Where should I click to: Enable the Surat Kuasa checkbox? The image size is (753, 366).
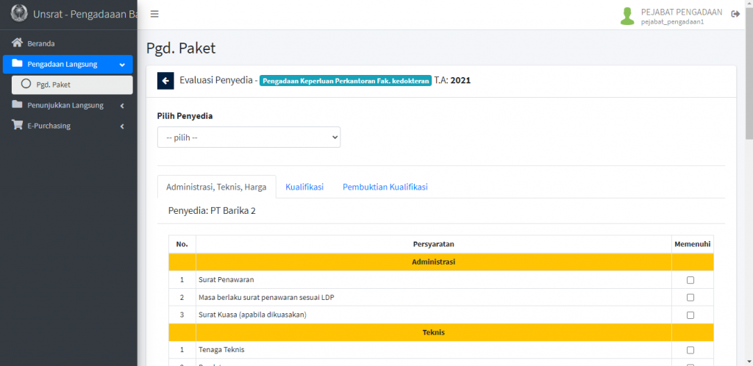[x=690, y=315]
